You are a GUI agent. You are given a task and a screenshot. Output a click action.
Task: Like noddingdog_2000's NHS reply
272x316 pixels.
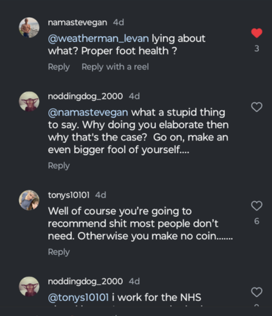pos(256,292)
